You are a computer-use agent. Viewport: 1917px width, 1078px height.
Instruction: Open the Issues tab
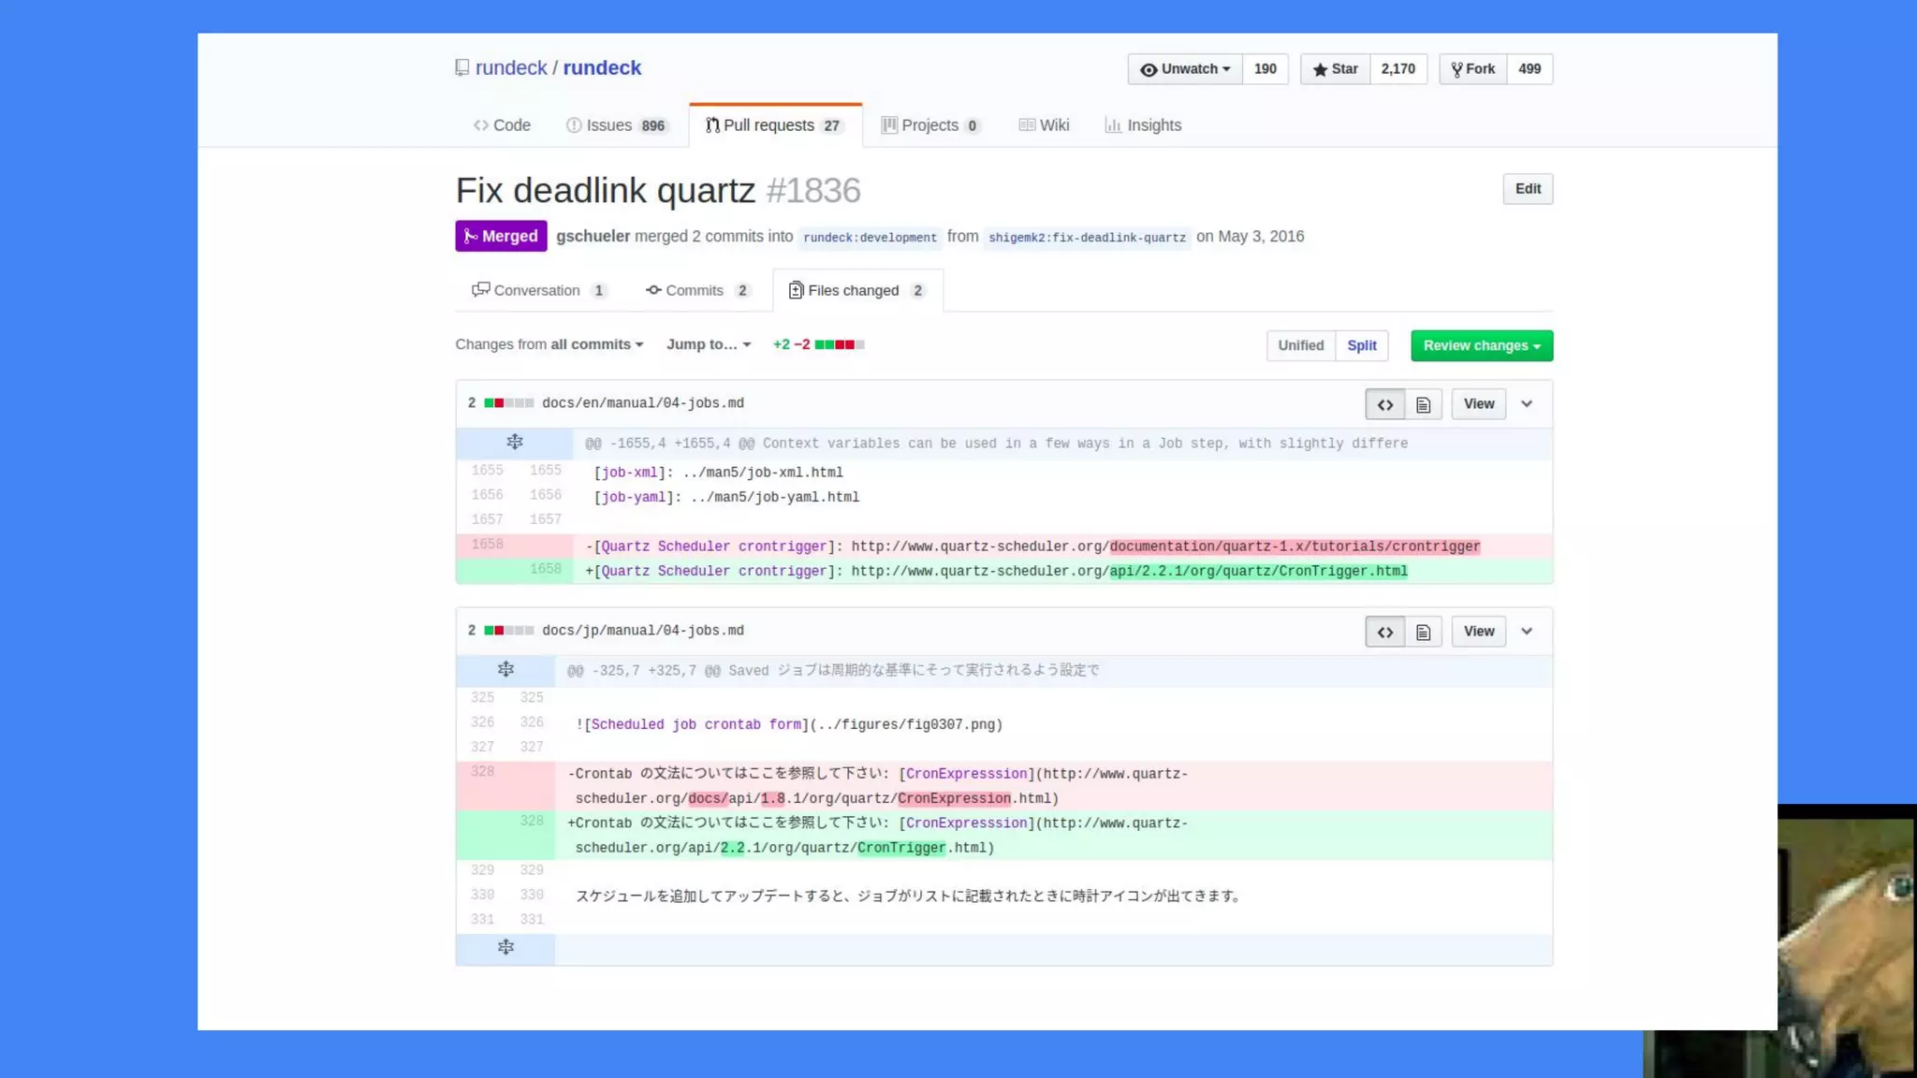click(x=616, y=125)
